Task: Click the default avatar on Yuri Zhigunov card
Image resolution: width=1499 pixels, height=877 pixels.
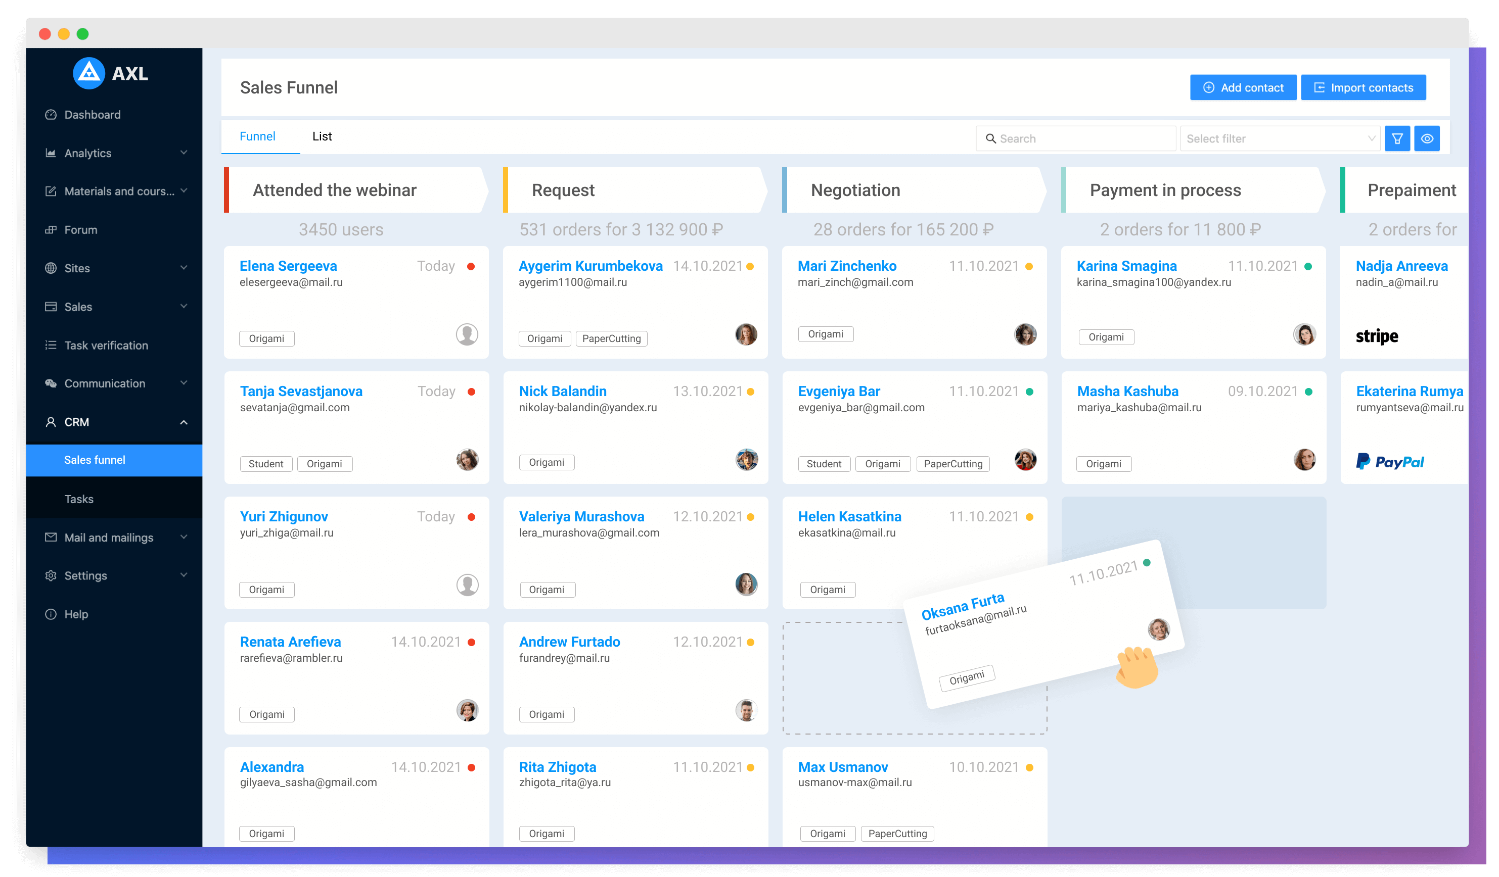Action: pos(468,586)
